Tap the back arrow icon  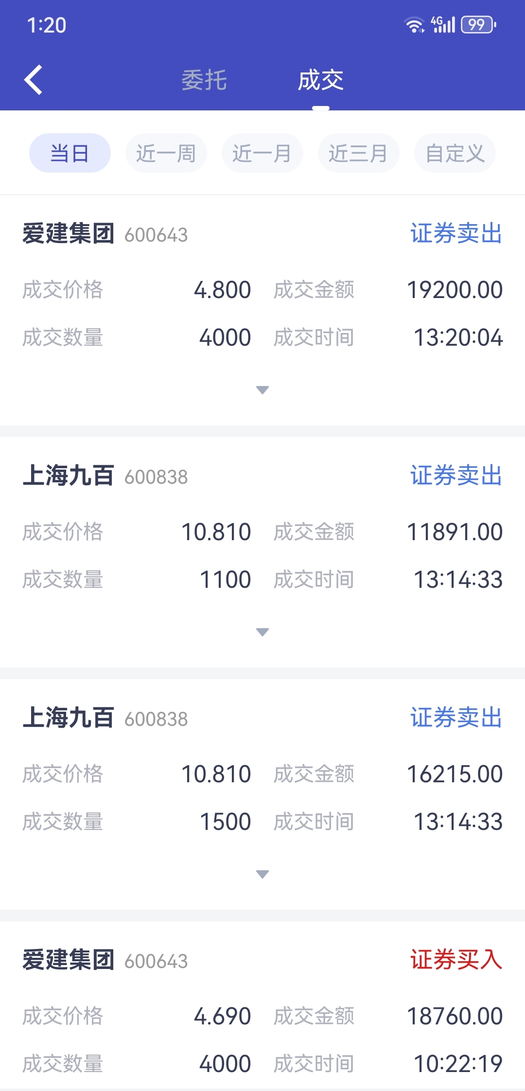pos(33,80)
